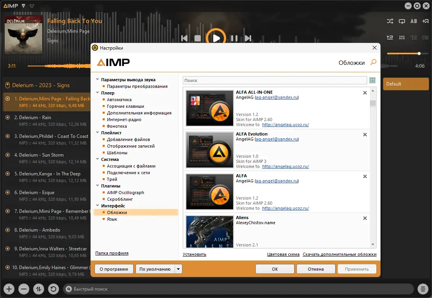Toggle playlist panel icon in player header
The image size is (432, 298).
390,37
